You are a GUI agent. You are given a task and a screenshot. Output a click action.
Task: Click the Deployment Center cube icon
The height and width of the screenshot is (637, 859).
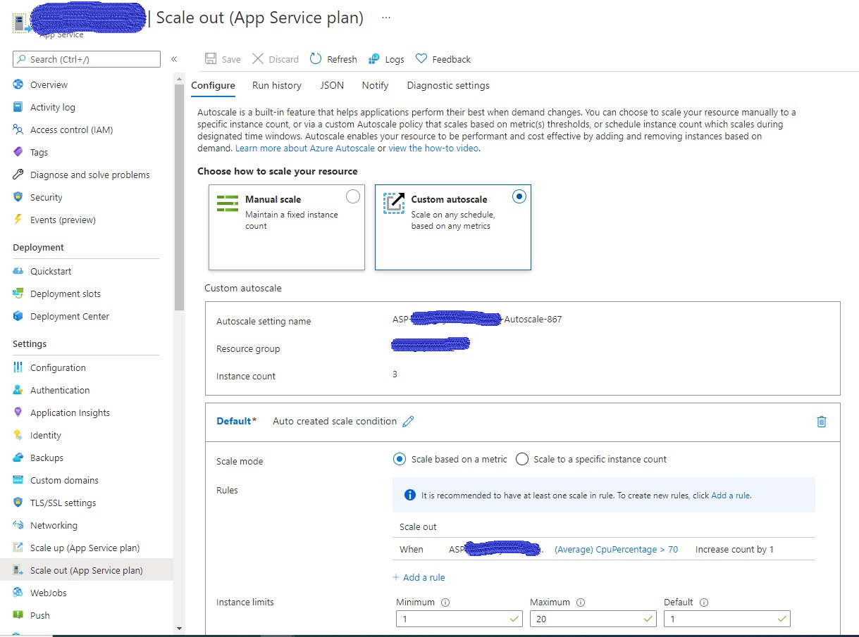click(x=18, y=316)
